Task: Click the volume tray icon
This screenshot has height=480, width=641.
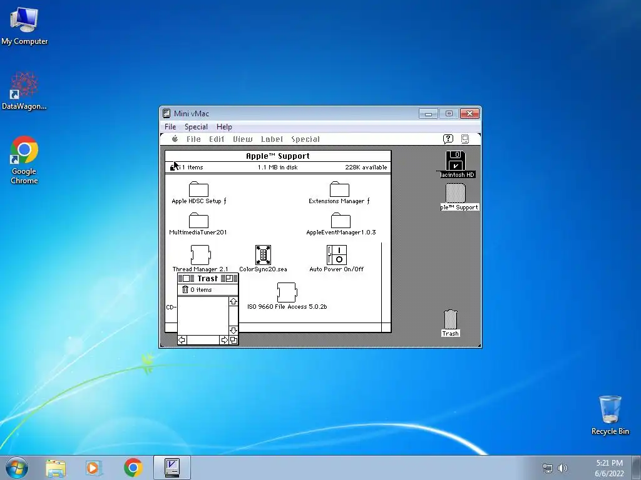Action: [x=563, y=468]
